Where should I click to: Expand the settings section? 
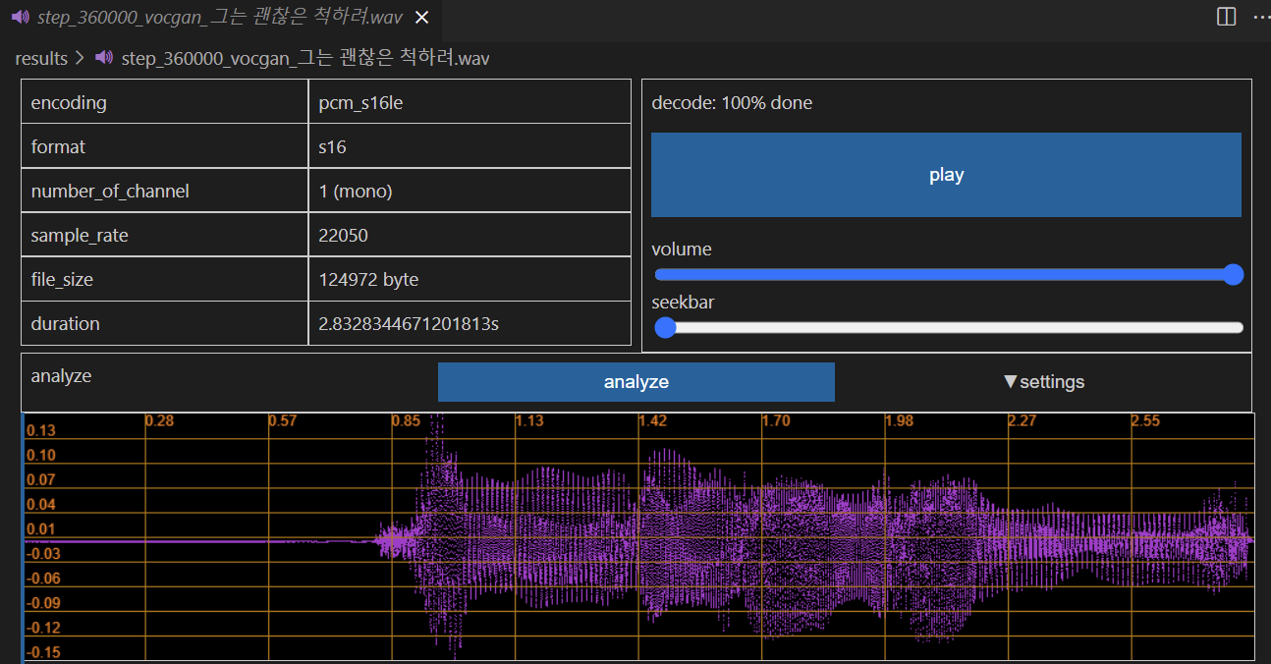[x=1043, y=381]
